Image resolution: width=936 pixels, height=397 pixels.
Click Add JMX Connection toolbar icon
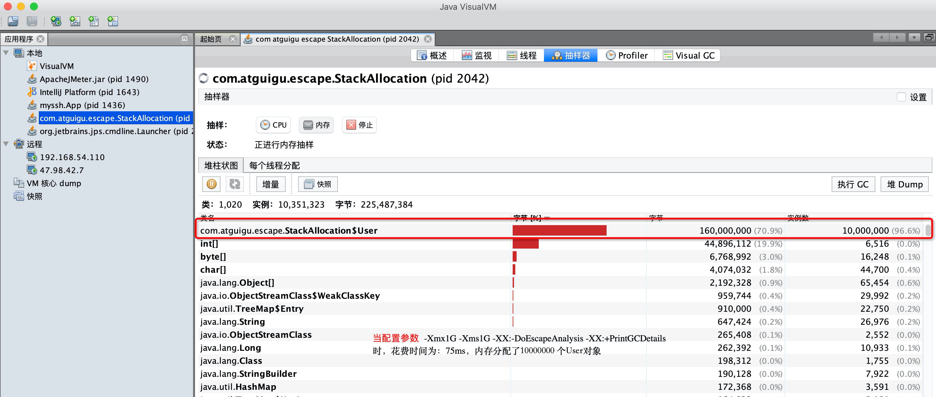click(75, 21)
